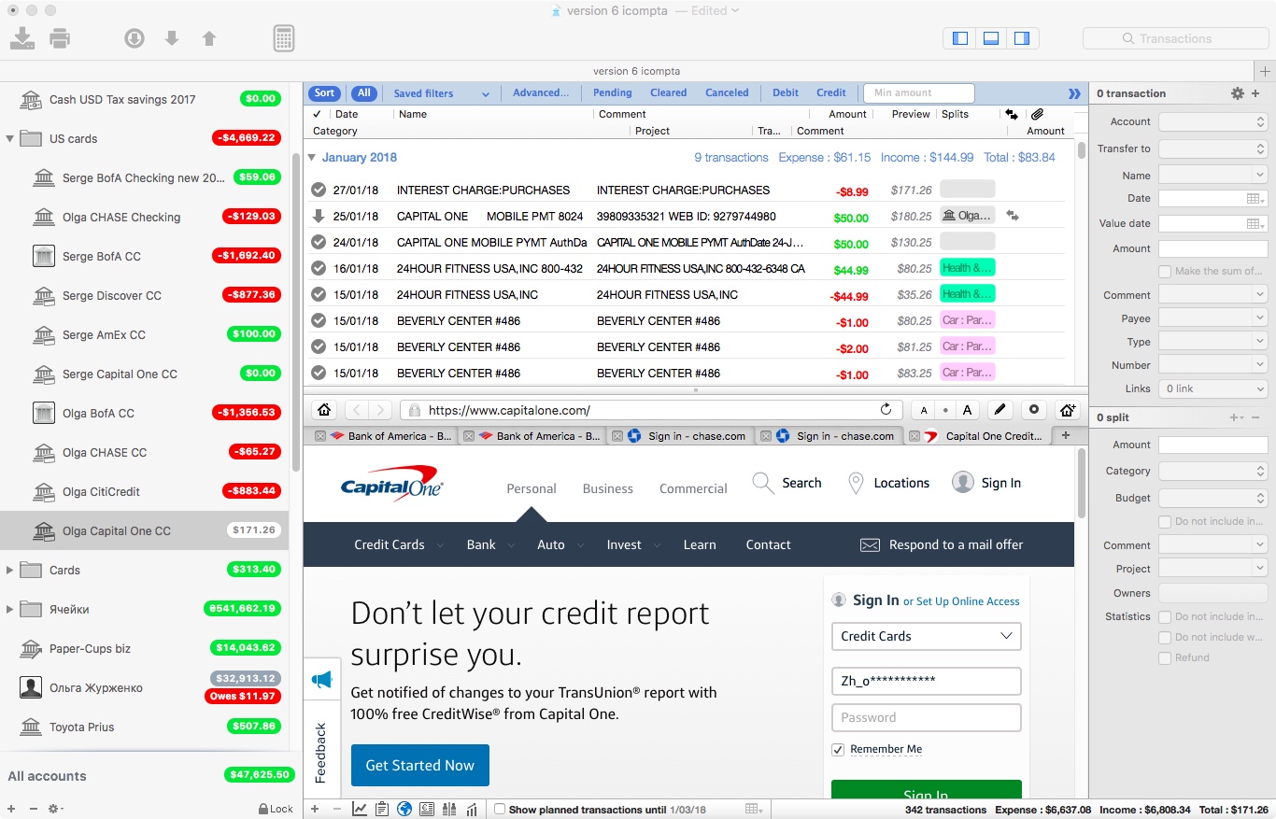
Task: Open the Credit Cards navigation menu
Action: 390,544
